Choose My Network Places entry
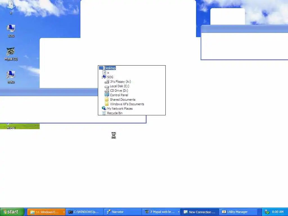The width and height of the screenshot is (288, 216). click(x=120, y=109)
